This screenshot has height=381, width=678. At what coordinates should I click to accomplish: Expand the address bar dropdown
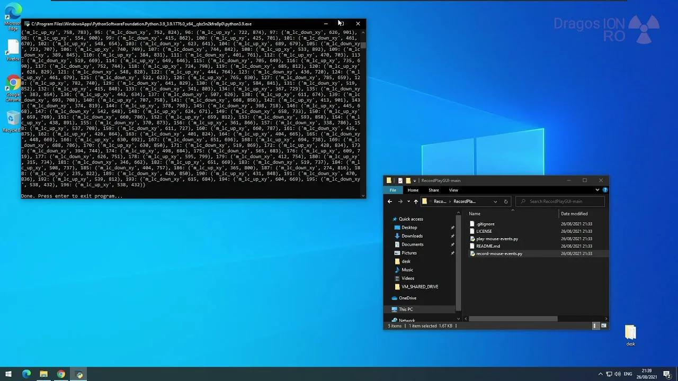point(495,201)
